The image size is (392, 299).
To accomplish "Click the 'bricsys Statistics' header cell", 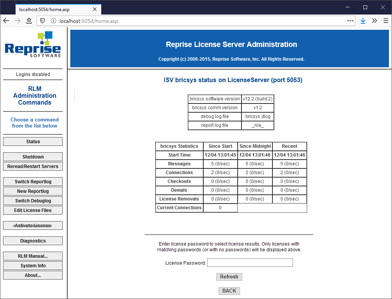I will pos(179,146).
